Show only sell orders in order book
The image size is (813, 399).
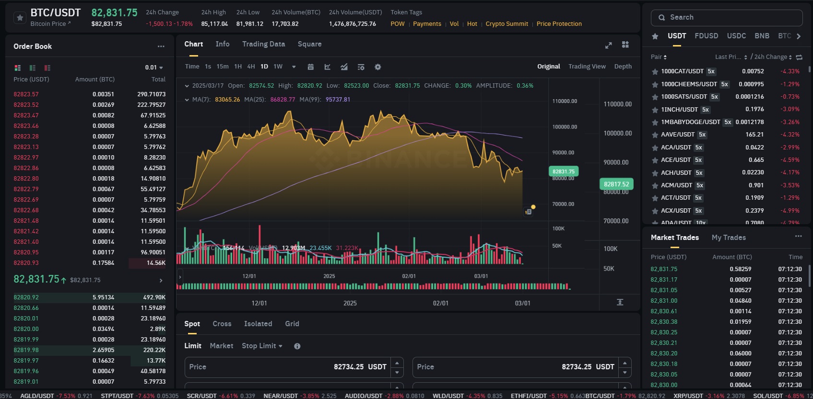(47, 68)
